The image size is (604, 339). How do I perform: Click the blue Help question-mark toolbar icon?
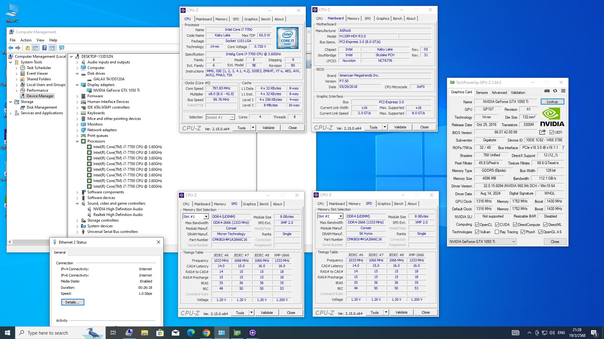(44, 48)
